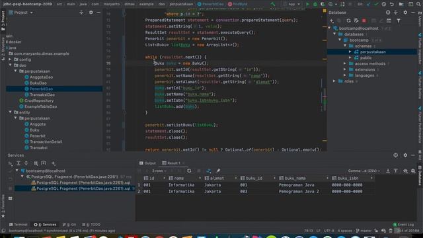Stop database activity with the red square icon
This screenshot has height=238, width=423.
pos(364,20)
